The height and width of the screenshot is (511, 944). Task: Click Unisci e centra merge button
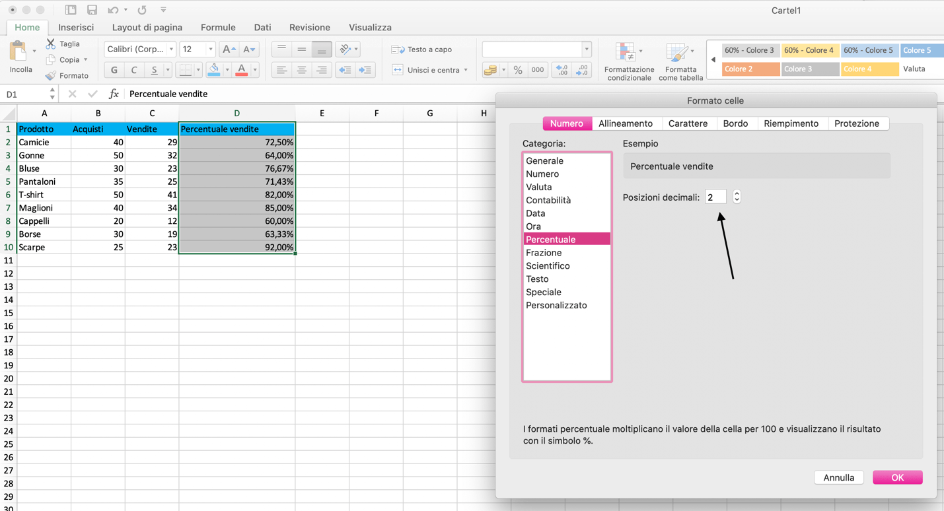pyautogui.click(x=425, y=70)
